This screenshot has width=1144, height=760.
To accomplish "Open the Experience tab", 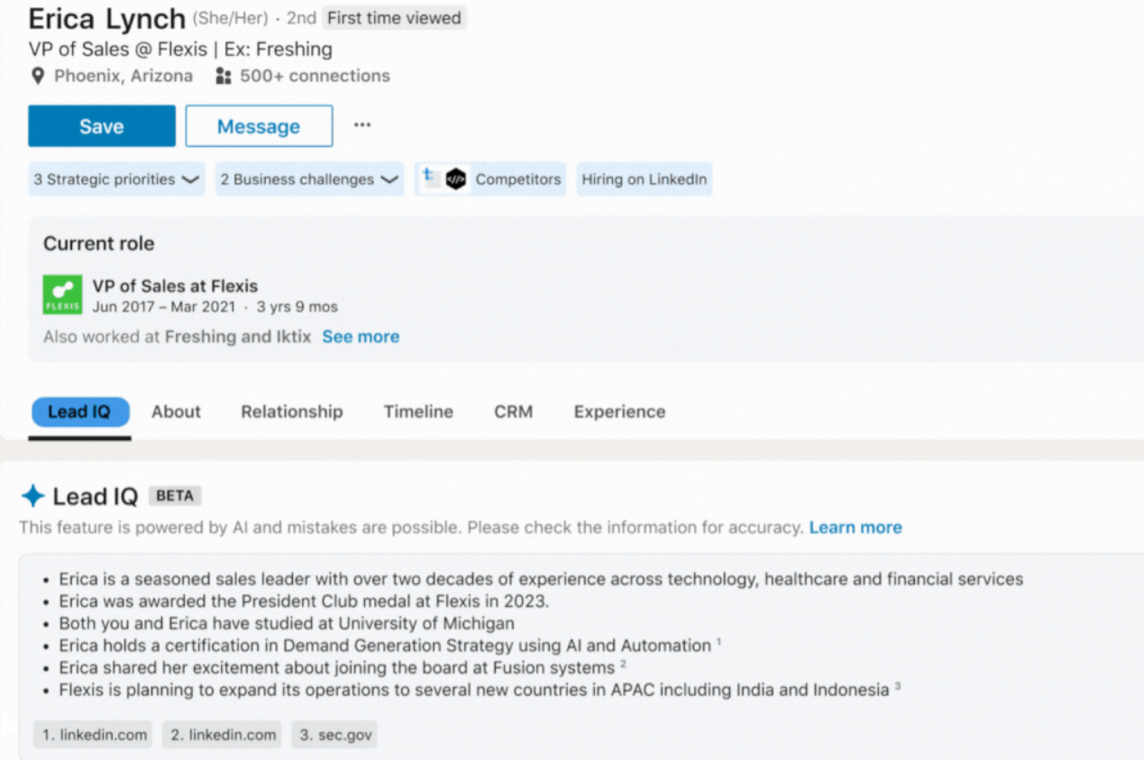I will [618, 411].
